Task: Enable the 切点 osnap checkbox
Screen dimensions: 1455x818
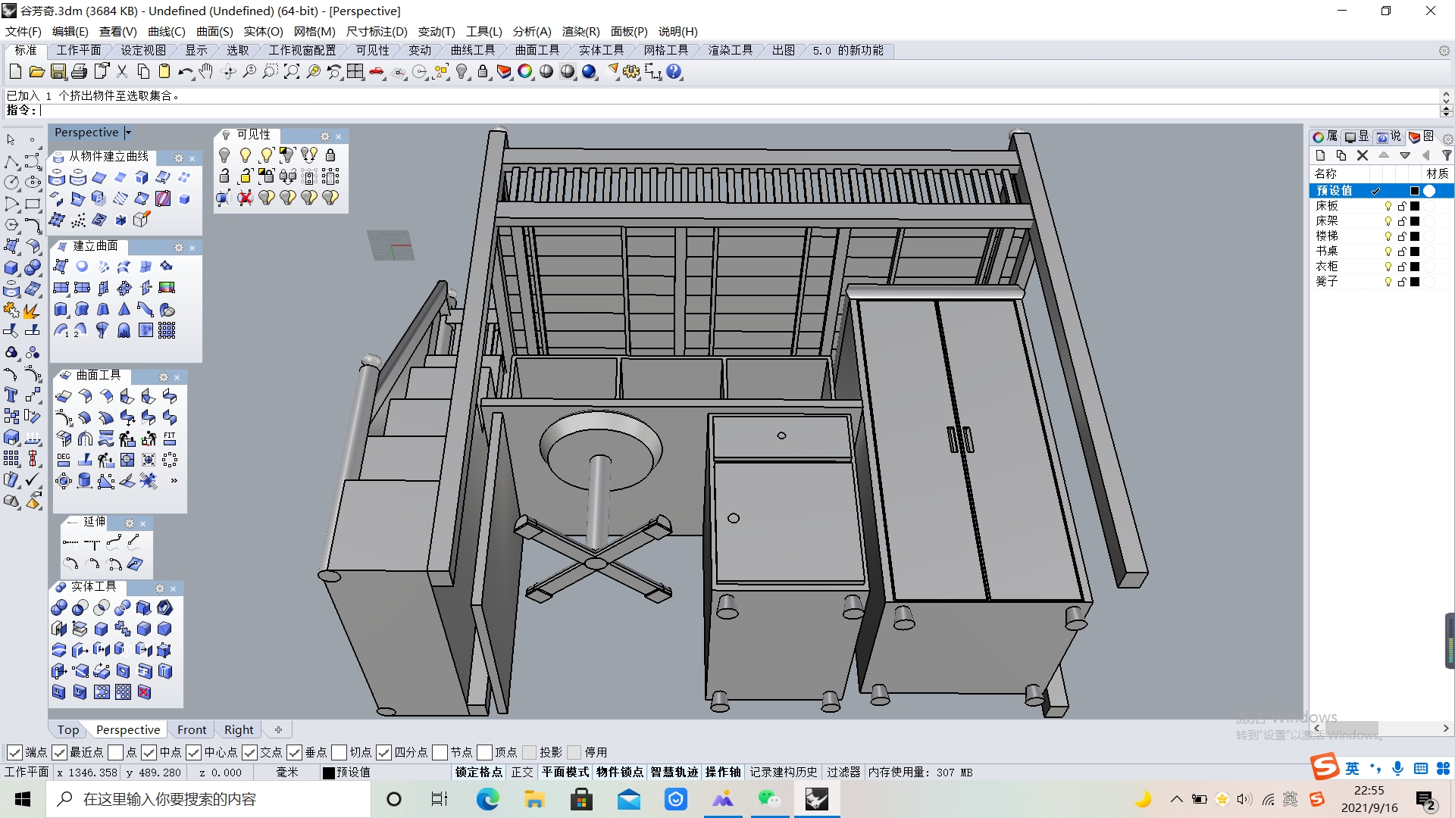Action: 340,752
